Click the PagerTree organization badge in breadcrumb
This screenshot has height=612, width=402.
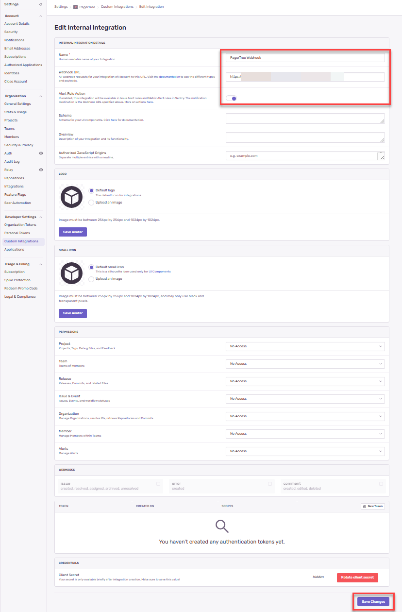click(75, 7)
